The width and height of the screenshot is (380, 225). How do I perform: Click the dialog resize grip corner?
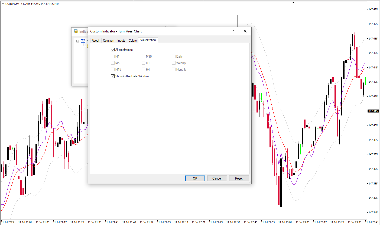(249, 182)
